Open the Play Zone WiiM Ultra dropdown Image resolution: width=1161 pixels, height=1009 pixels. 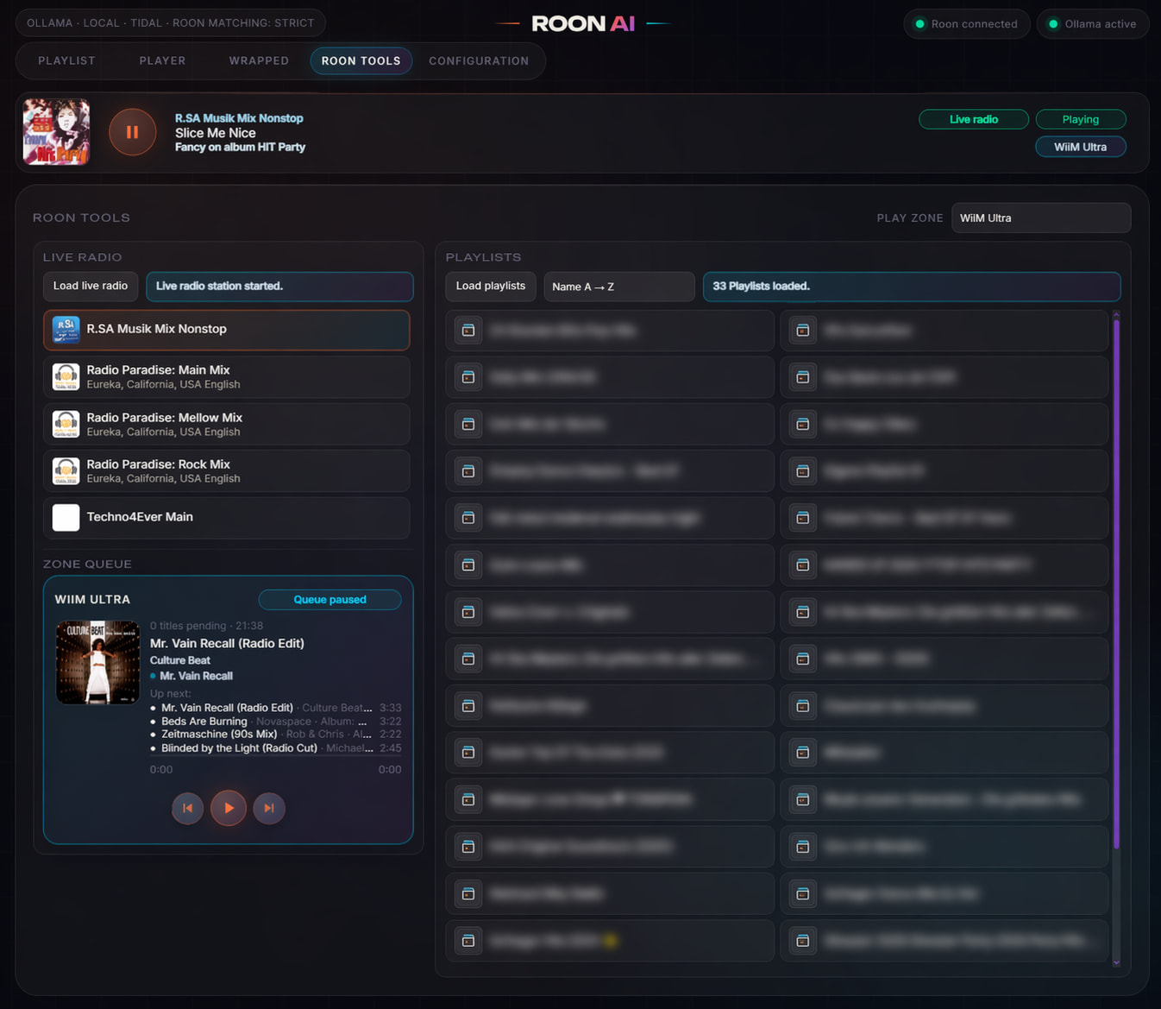pyautogui.click(x=1041, y=218)
